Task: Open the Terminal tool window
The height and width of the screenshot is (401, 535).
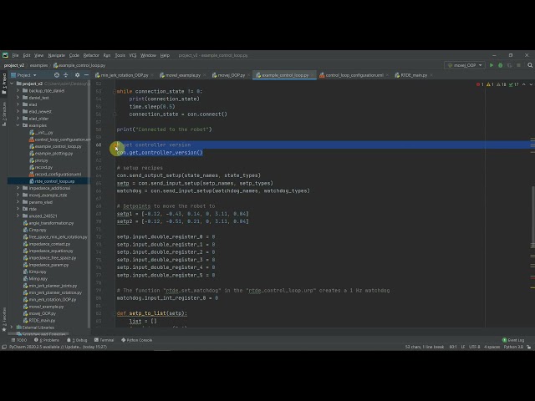Action: (x=104, y=340)
